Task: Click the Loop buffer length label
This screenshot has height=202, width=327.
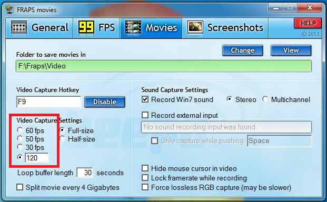Action: coord(45,173)
